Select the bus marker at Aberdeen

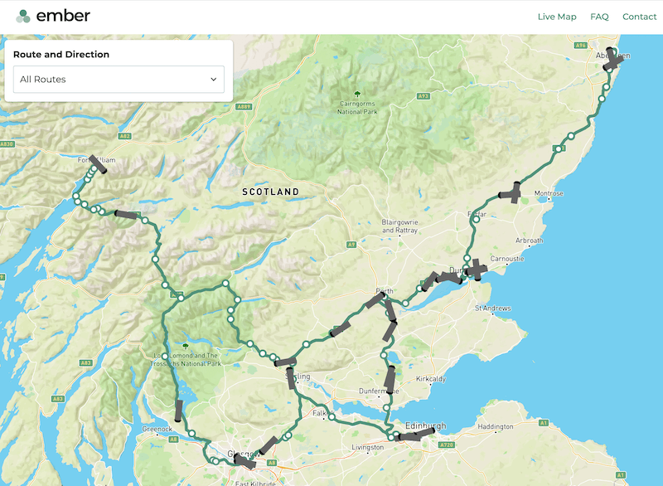[613, 58]
